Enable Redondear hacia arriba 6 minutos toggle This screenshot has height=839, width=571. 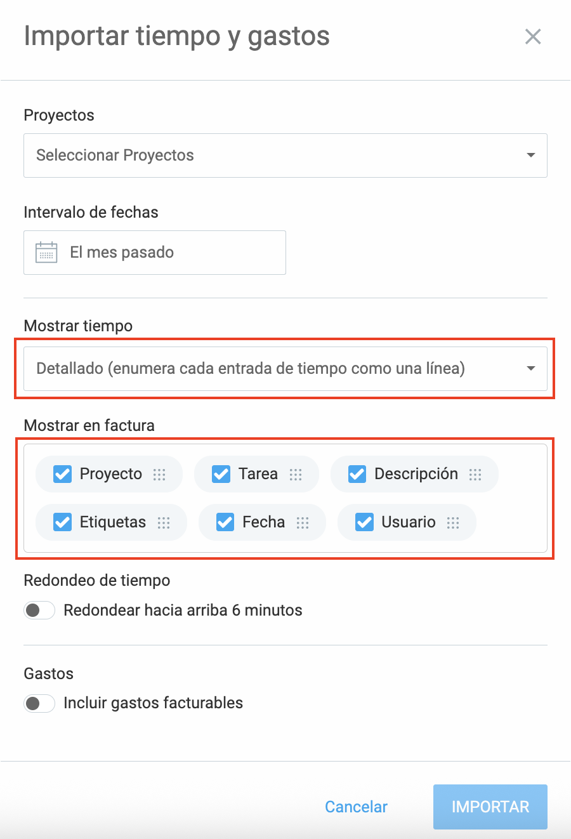click(39, 611)
